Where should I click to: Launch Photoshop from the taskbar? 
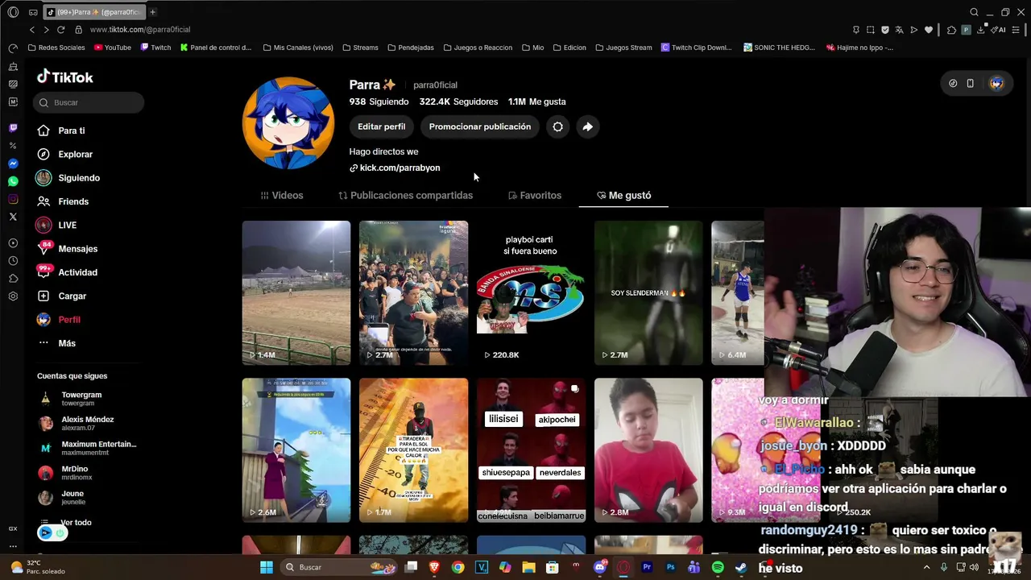tap(670, 567)
